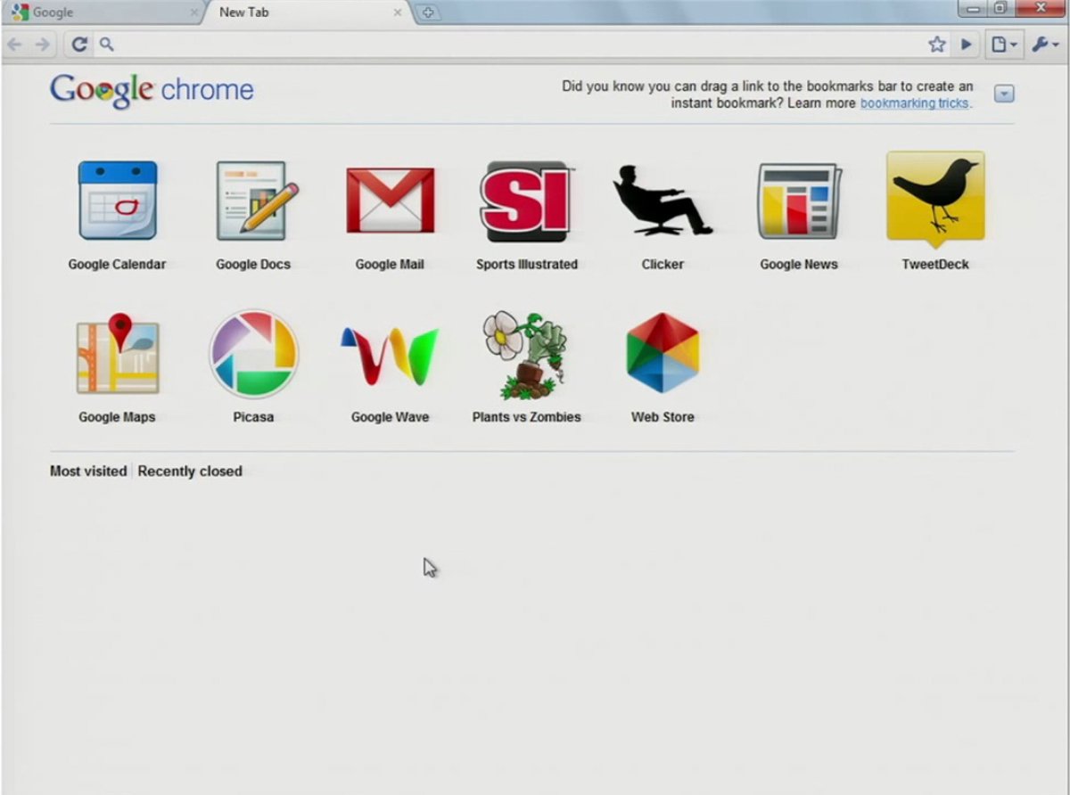The width and height of the screenshot is (1070, 795).
Task: Show the Recently closed section
Action: [190, 471]
